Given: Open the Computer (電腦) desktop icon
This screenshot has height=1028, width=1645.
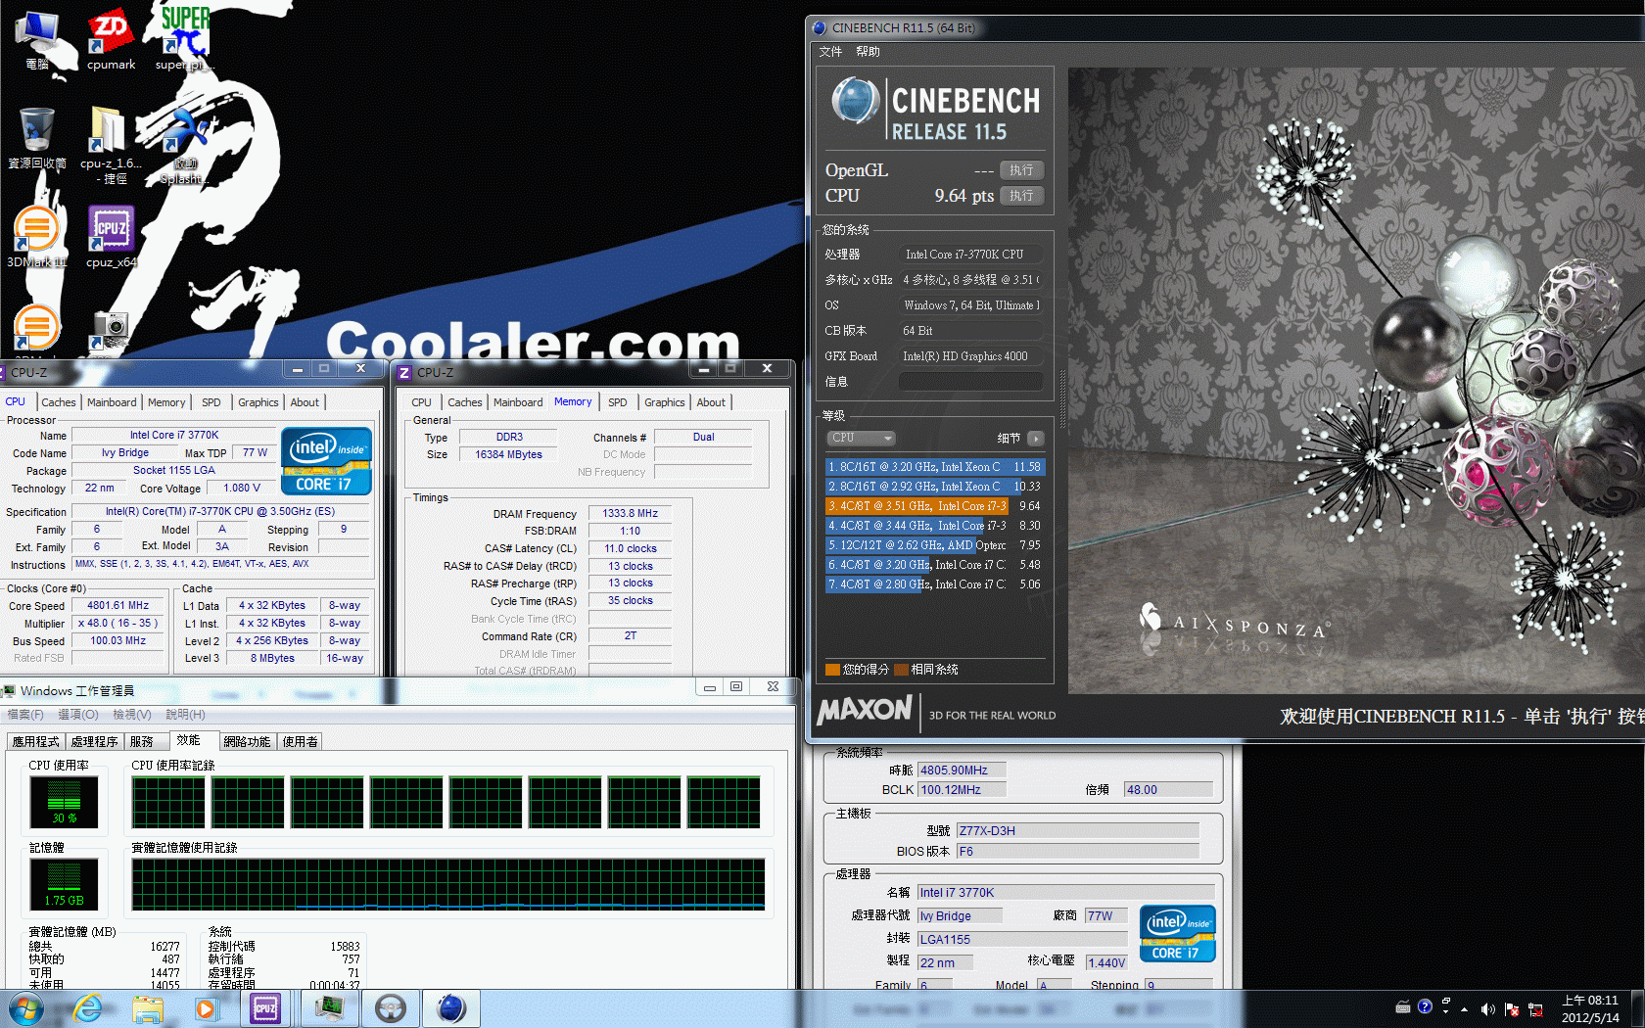Looking at the screenshot, I should tap(37, 37).
